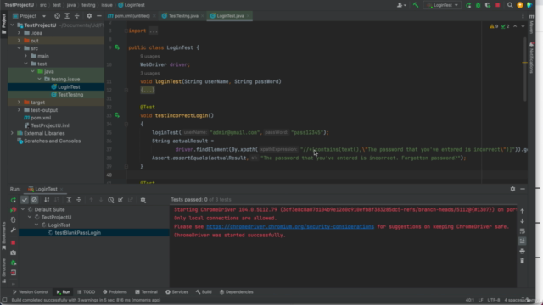
Task: Stop execution with the red toolbar square
Action: [x=498, y=5]
